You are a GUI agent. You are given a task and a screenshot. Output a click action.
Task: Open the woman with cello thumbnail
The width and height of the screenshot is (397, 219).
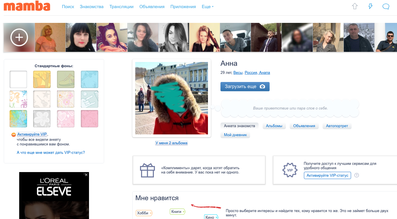(204, 37)
